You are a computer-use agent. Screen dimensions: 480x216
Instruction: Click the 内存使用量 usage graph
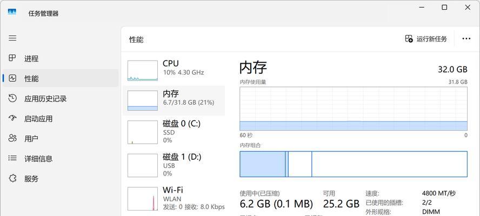[x=354, y=109]
